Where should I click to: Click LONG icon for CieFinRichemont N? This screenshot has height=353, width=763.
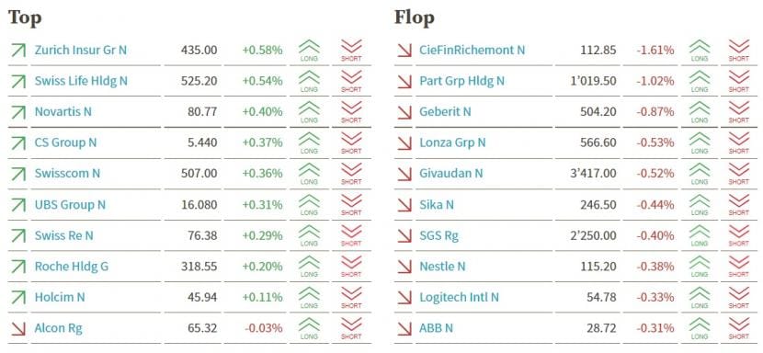point(700,51)
